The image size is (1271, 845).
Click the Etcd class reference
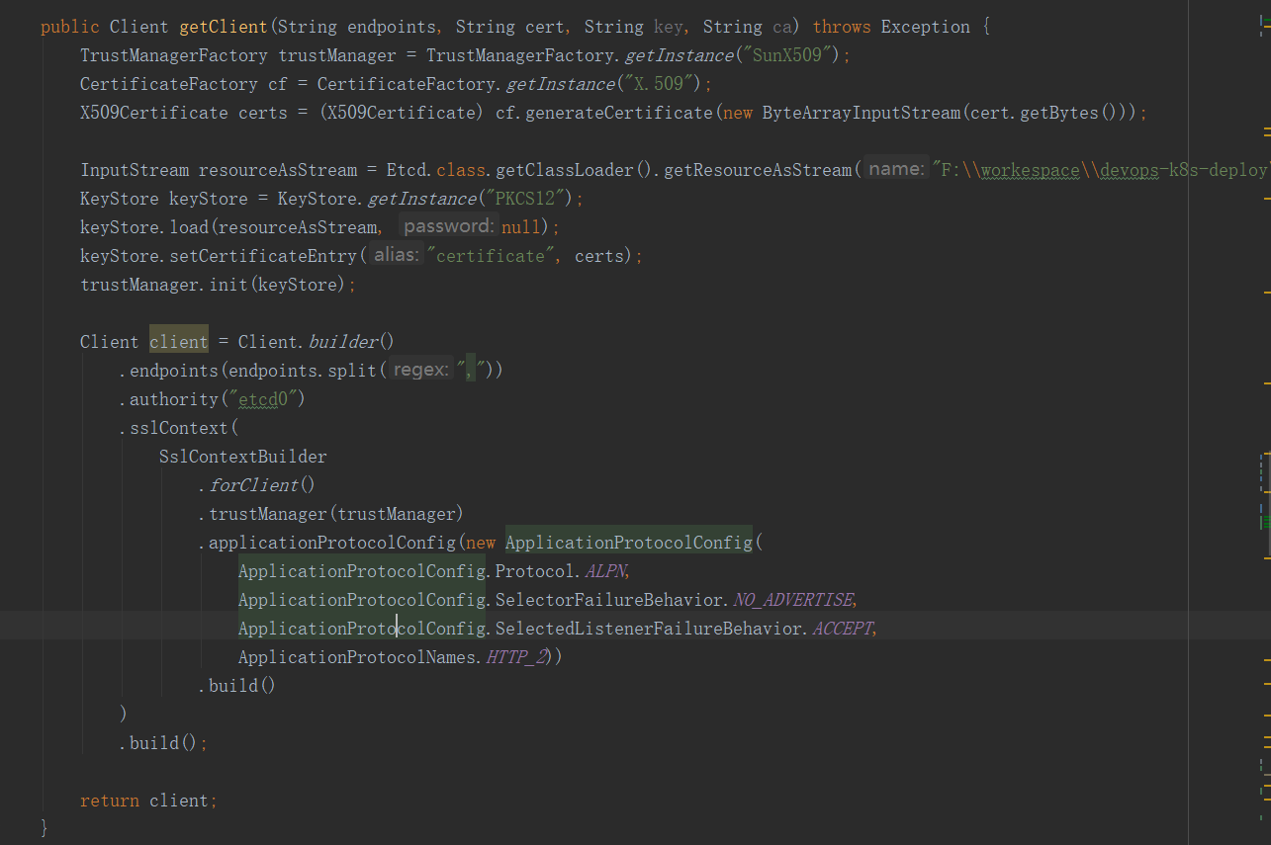tap(407, 170)
